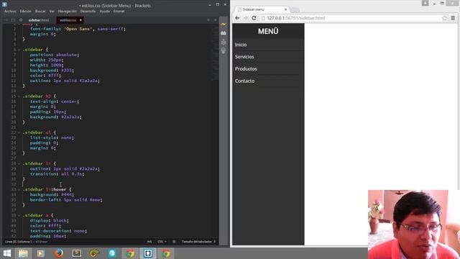This screenshot has width=460, height=259.
Task: Open the Productos link in the sidebar menu
Action: [x=246, y=69]
